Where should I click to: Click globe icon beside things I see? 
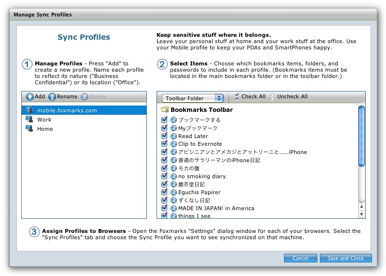click(x=173, y=216)
